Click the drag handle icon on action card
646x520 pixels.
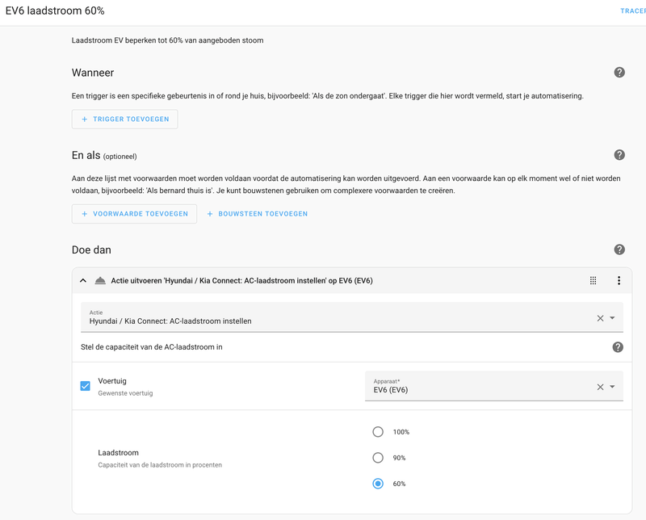tap(594, 281)
